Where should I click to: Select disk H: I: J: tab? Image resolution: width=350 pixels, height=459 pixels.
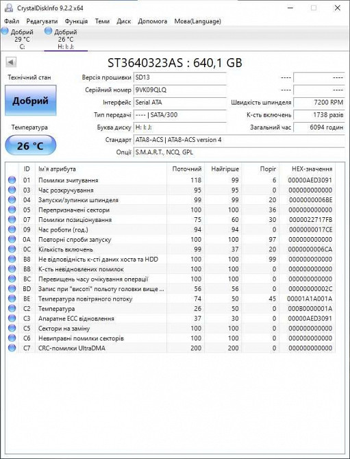[x=66, y=39]
